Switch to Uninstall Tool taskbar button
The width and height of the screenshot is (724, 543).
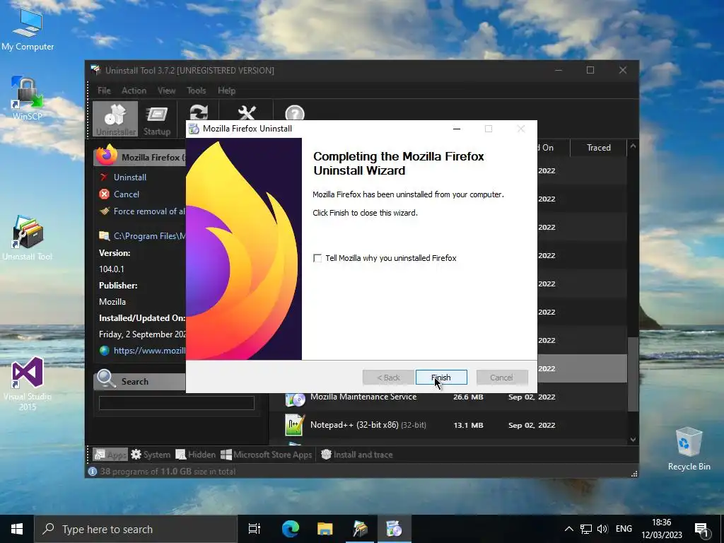coord(360,529)
